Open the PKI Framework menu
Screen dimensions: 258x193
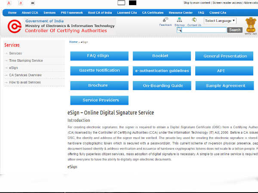(72, 12)
